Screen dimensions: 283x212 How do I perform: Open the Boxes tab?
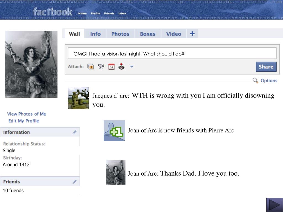point(148,34)
